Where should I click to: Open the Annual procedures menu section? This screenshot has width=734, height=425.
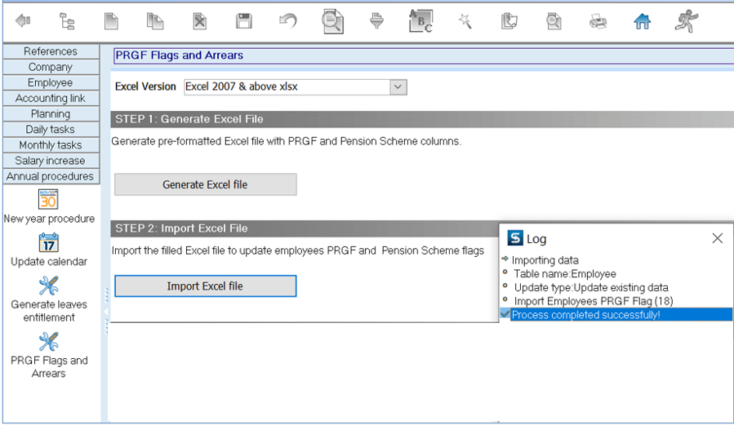[x=51, y=176]
